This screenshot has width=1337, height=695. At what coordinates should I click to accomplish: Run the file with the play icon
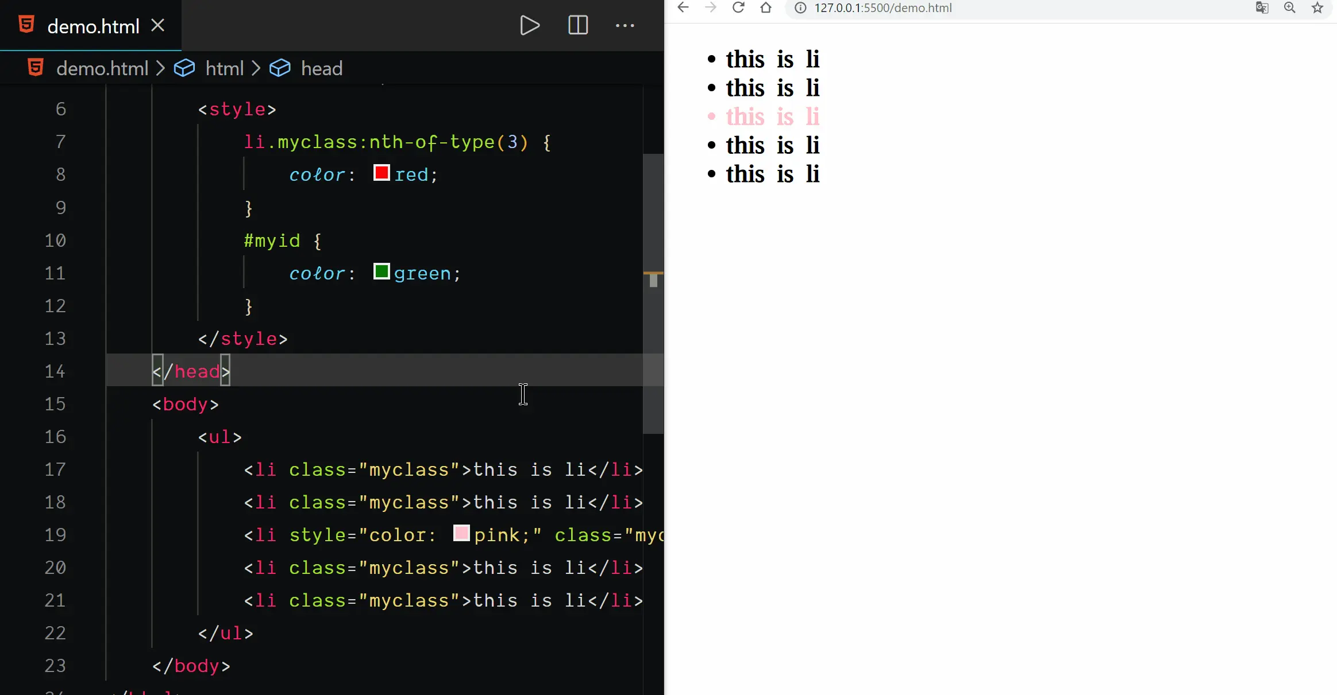[x=529, y=25]
